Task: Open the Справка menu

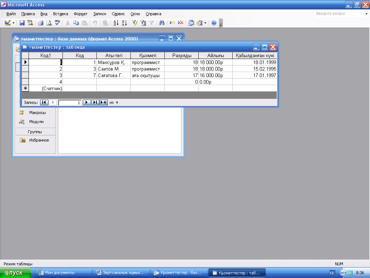Action: [153, 14]
